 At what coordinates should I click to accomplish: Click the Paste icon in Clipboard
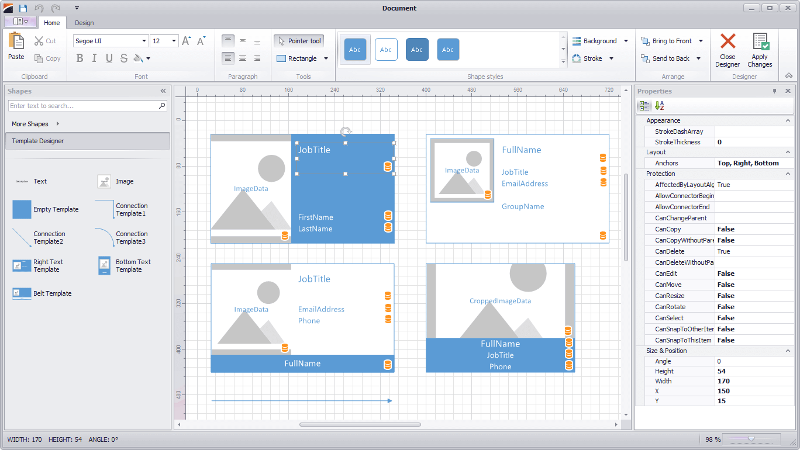pos(16,41)
